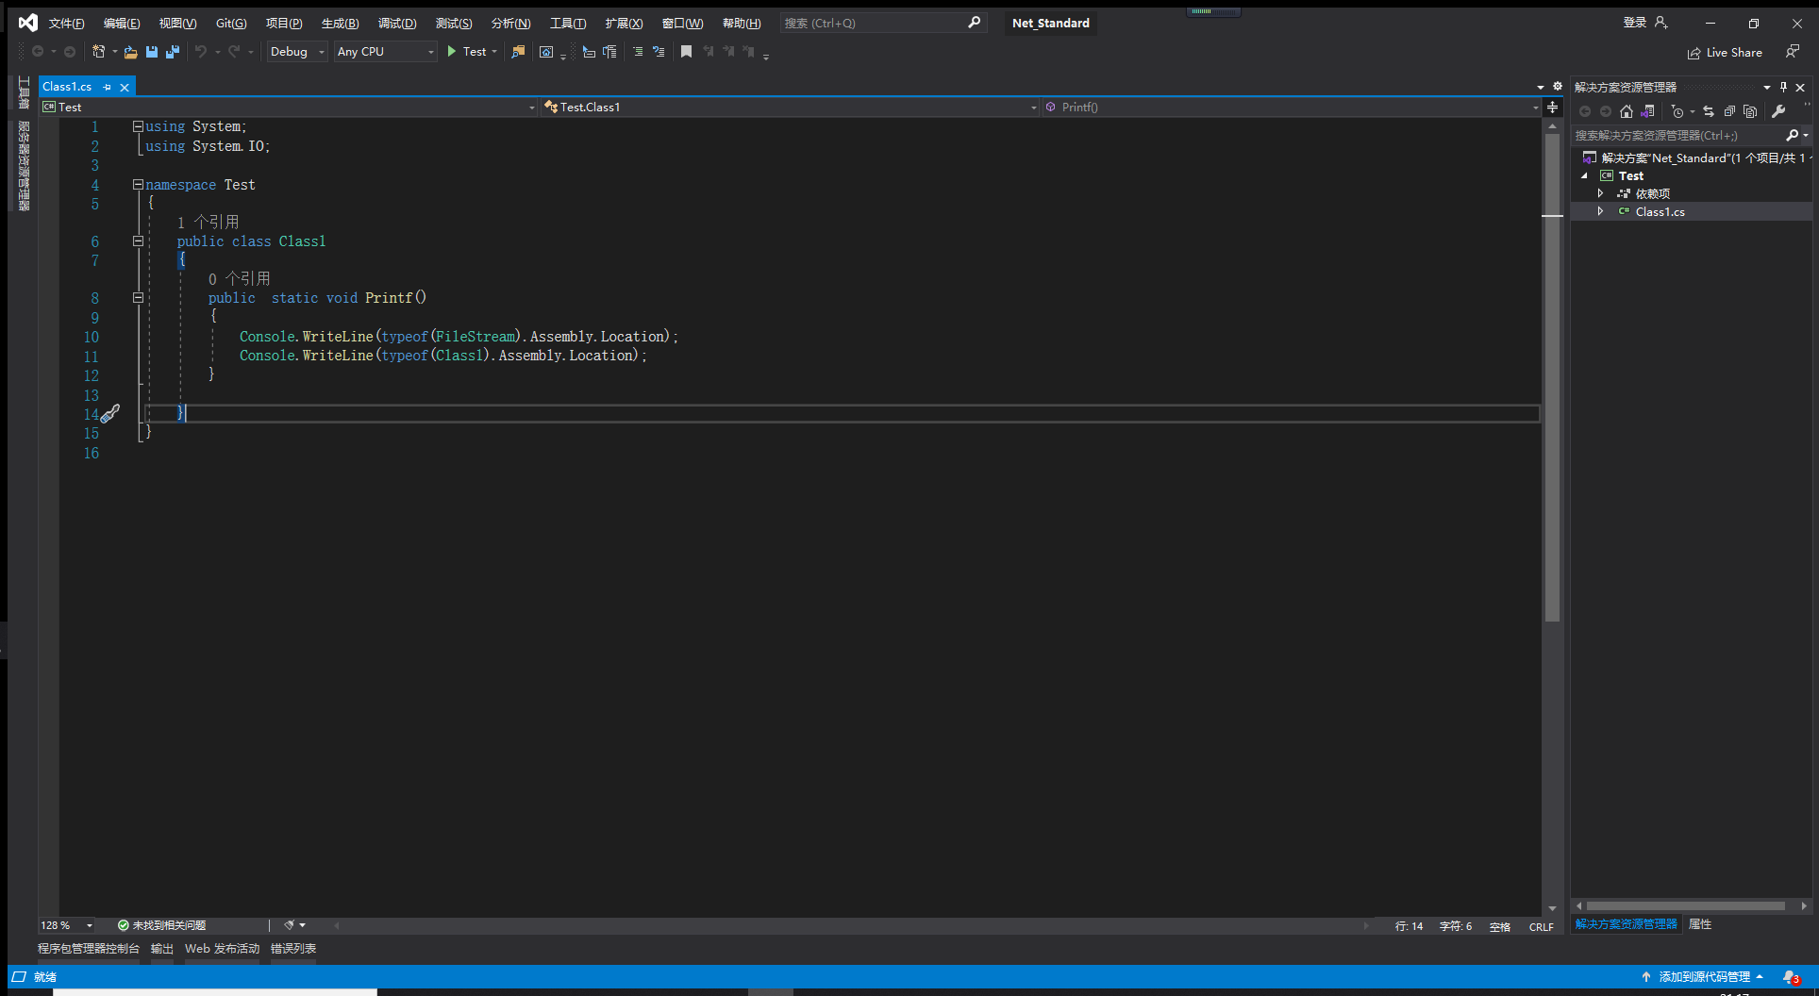Click the New Project toolbar icon
Image resolution: width=1819 pixels, height=996 pixels.
tap(98, 52)
